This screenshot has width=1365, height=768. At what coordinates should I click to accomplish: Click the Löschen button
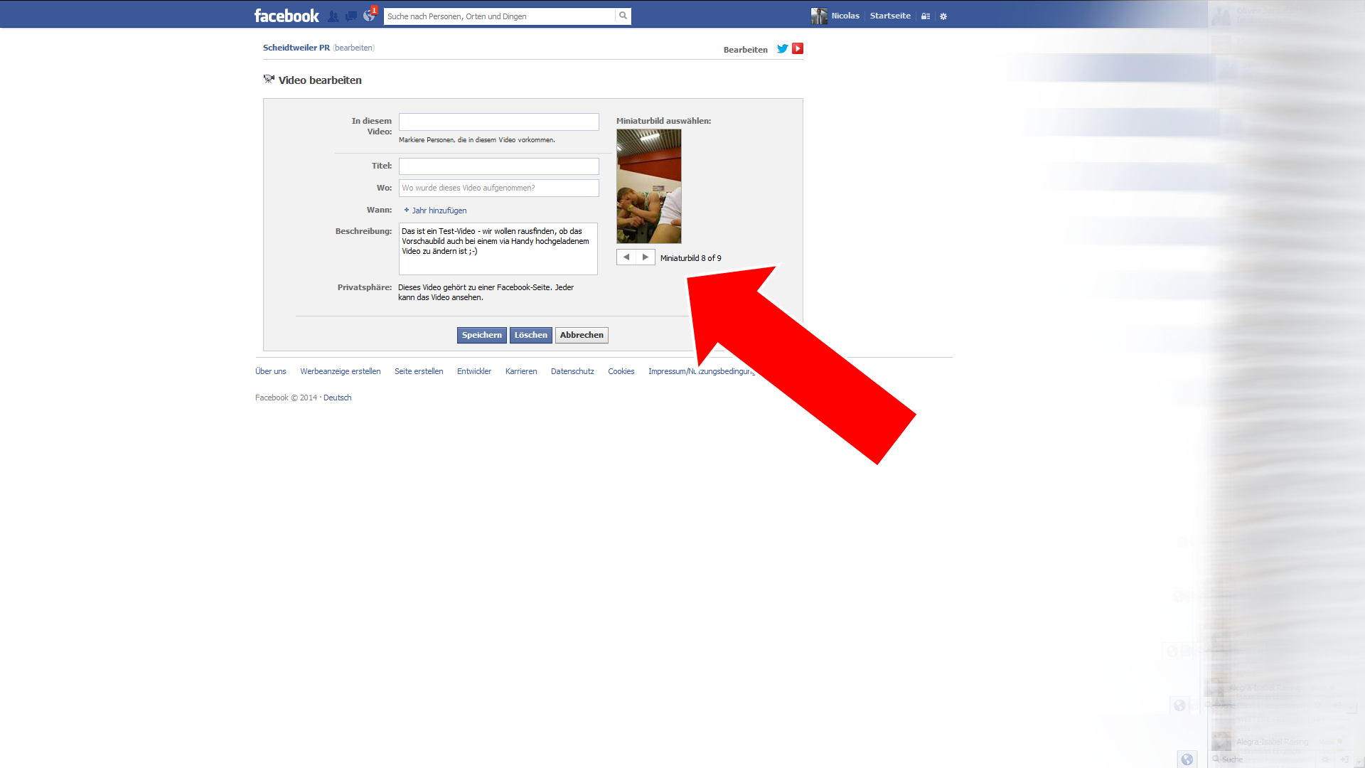(x=531, y=335)
